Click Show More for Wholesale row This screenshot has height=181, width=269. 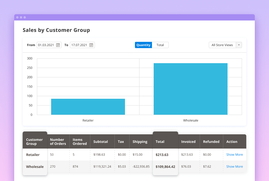234,166
